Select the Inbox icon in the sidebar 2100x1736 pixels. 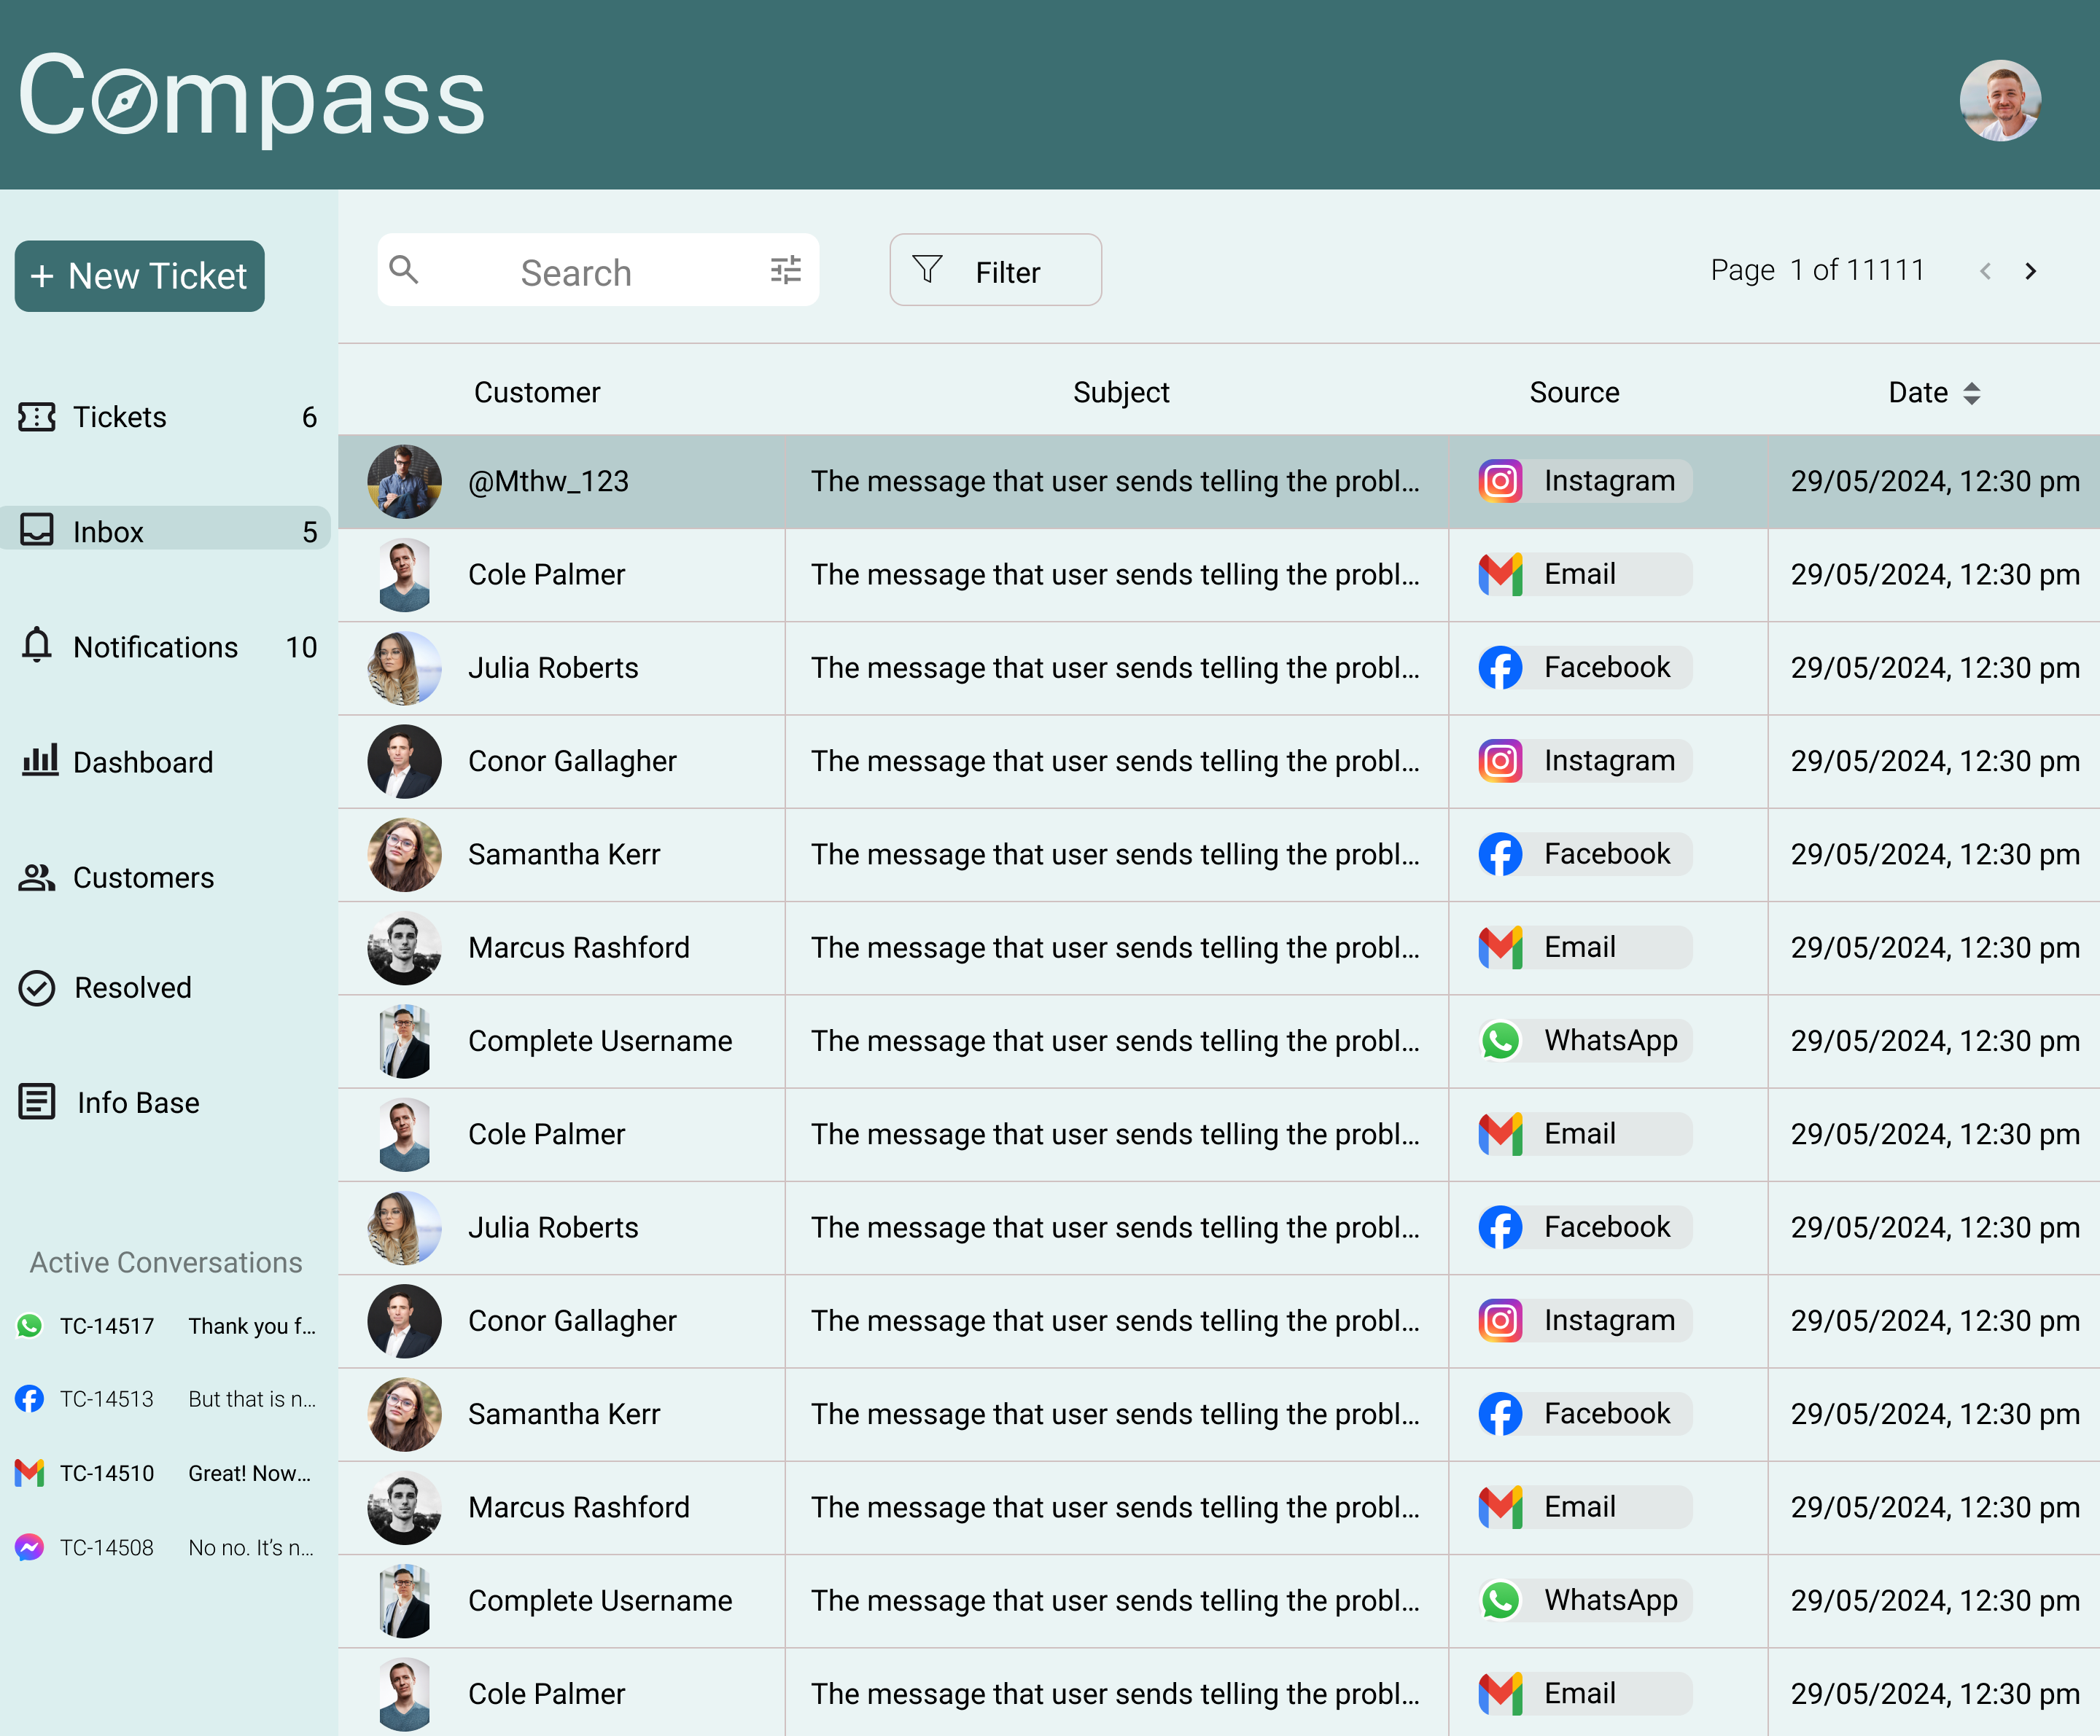[x=37, y=531]
